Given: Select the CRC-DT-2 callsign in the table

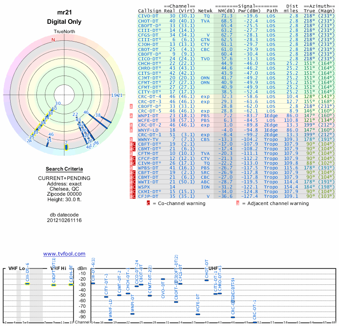Looking at the screenshot, I should [150, 125].
